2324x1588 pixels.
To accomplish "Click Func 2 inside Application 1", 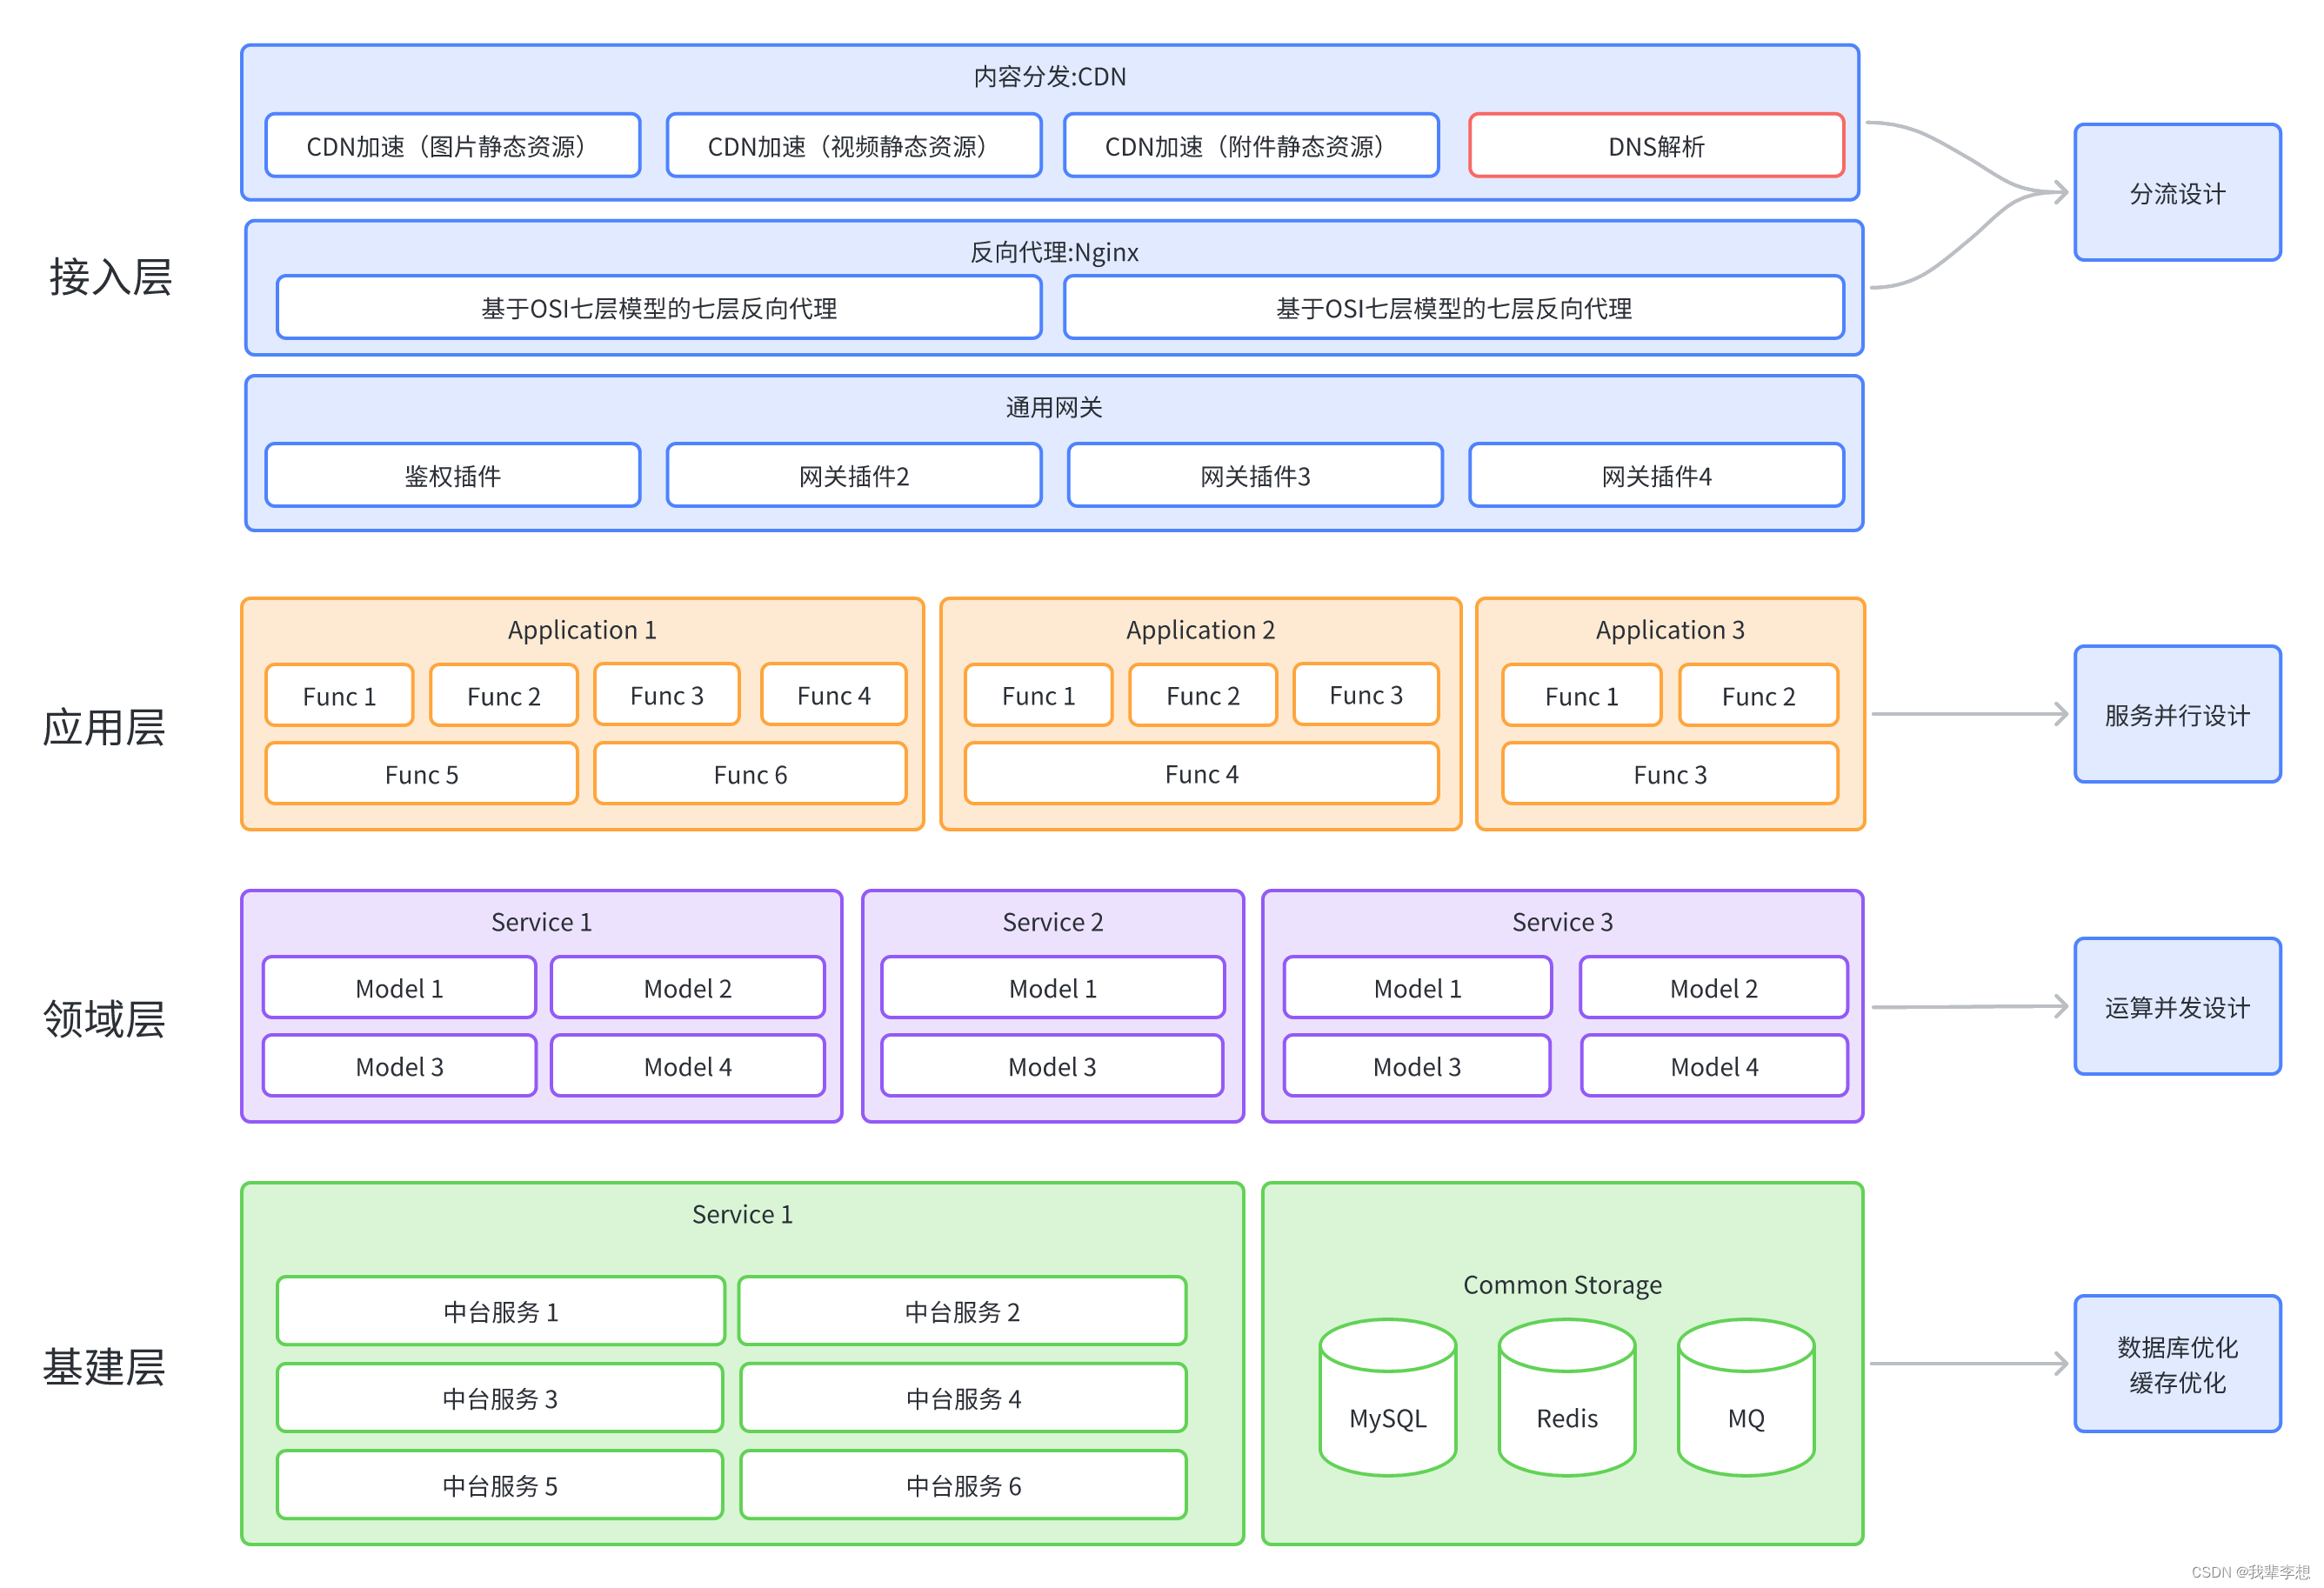I will pos(503,695).
